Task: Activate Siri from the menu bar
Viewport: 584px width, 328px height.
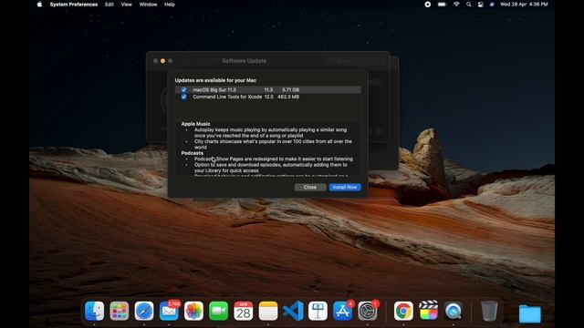Action: click(x=492, y=5)
